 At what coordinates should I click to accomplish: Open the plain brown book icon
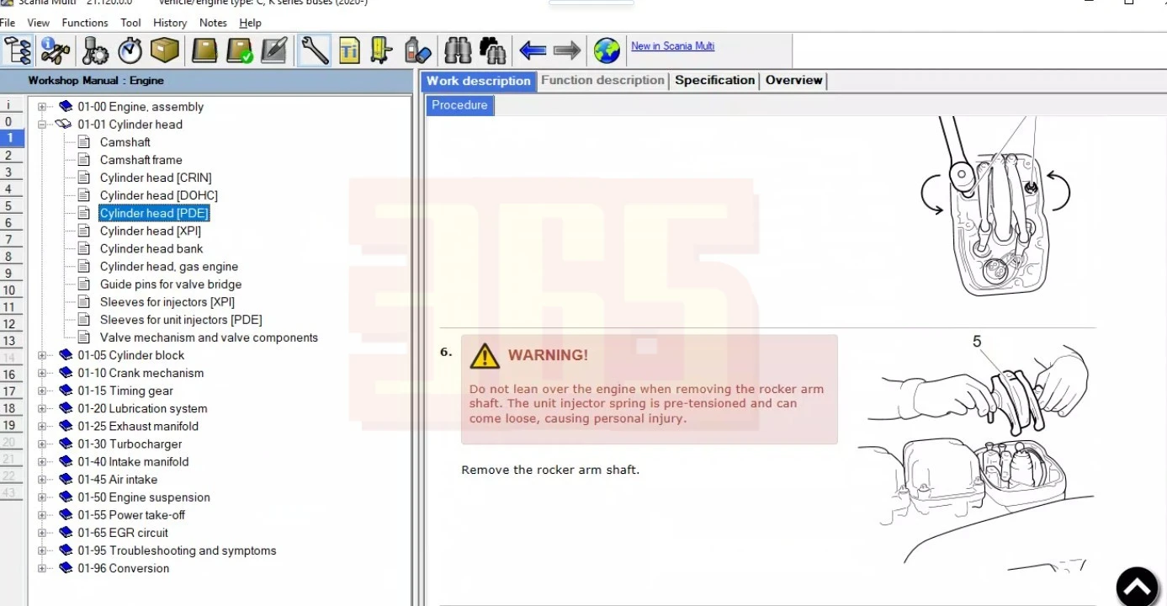(204, 50)
